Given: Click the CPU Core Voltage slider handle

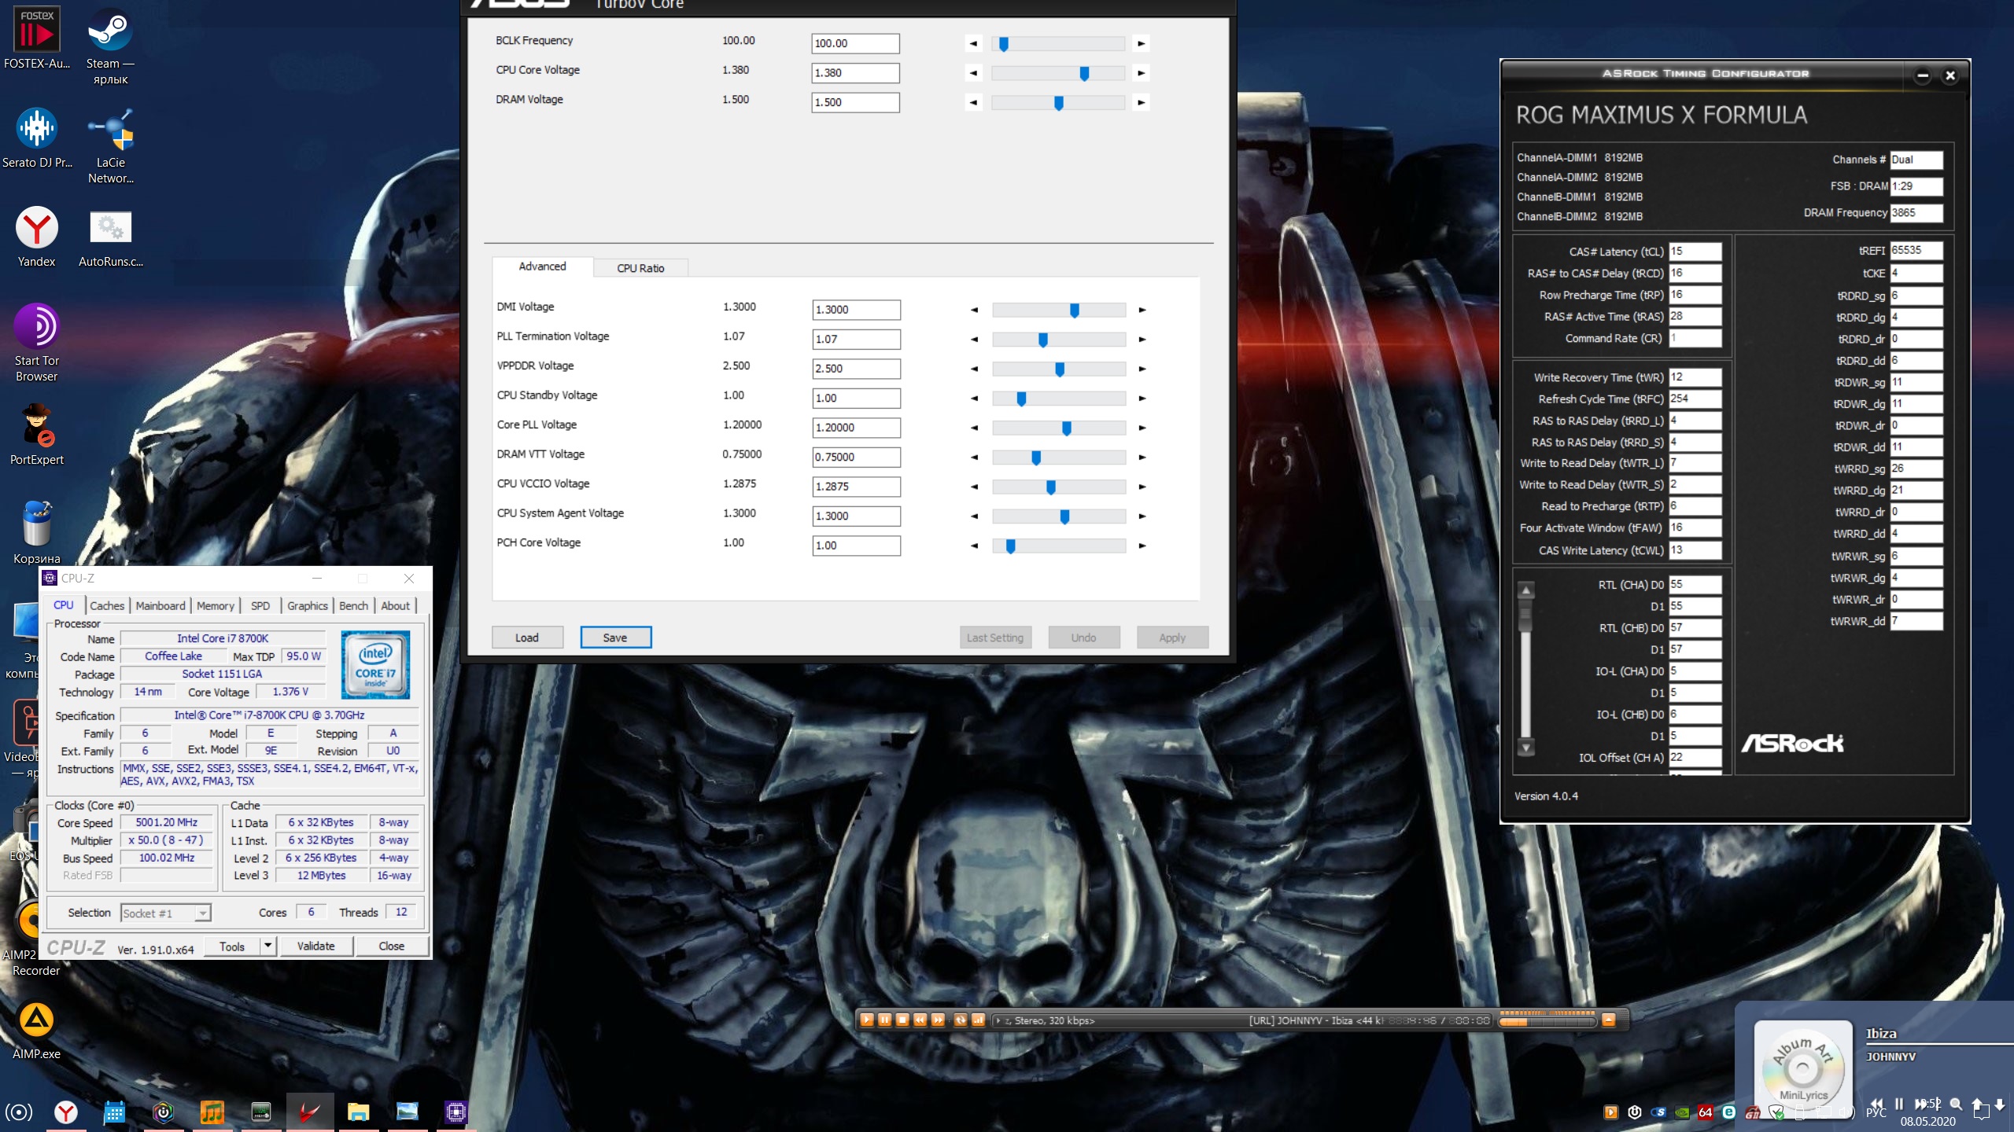Looking at the screenshot, I should click(x=1084, y=73).
